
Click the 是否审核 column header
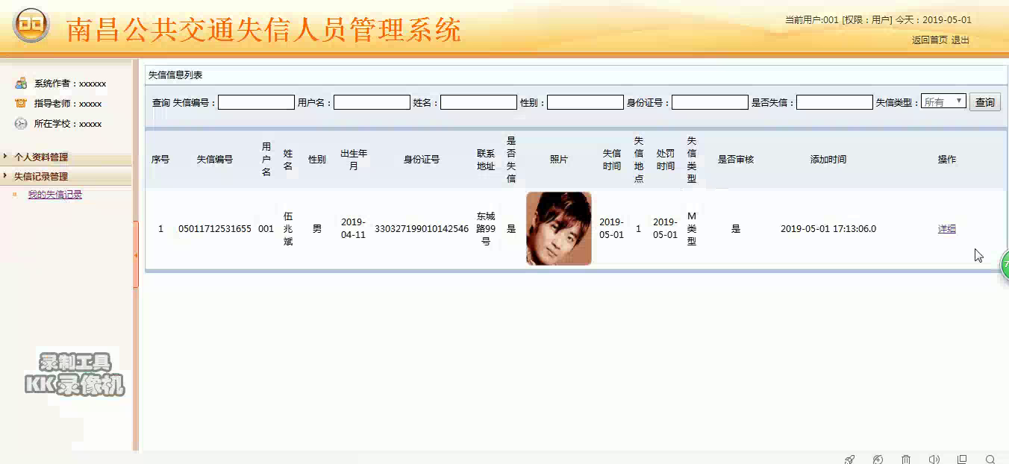736,160
